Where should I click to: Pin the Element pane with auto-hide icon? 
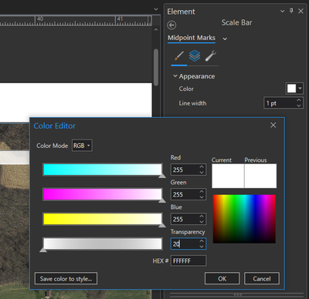tap(291, 11)
